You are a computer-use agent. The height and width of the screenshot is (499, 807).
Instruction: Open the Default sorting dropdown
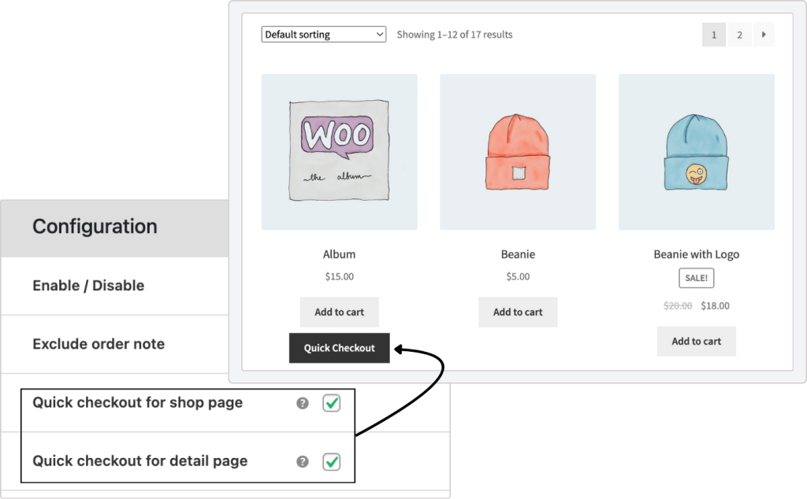324,35
